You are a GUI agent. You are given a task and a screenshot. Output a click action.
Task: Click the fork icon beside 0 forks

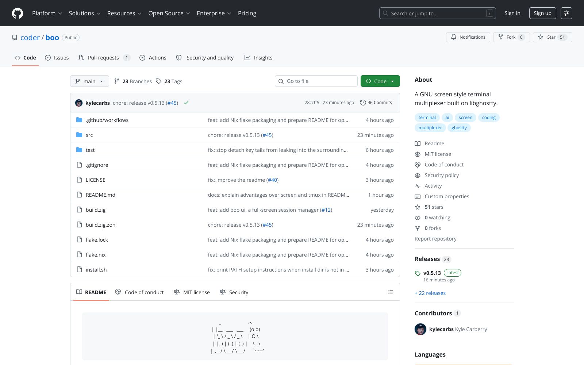click(x=418, y=228)
